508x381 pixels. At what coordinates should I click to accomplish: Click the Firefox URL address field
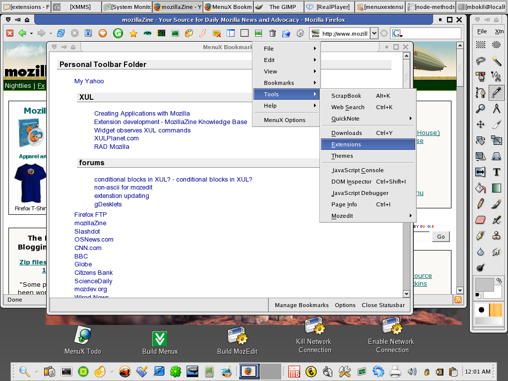click(x=344, y=33)
